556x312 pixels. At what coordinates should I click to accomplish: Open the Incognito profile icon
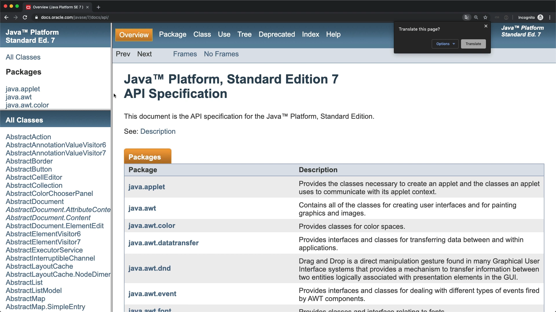(x=540, y=17)
